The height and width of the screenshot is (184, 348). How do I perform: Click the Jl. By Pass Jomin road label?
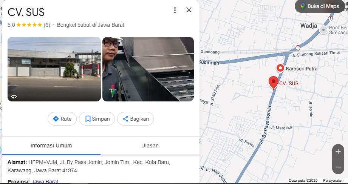pos(266,125)
